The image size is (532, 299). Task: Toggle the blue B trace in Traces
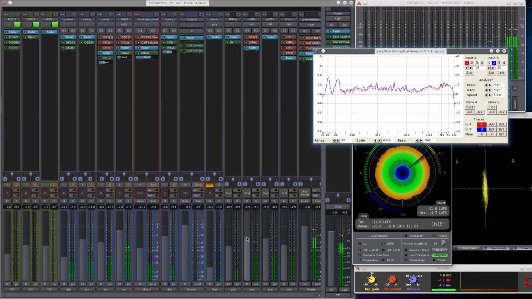(x=482, y=130)
